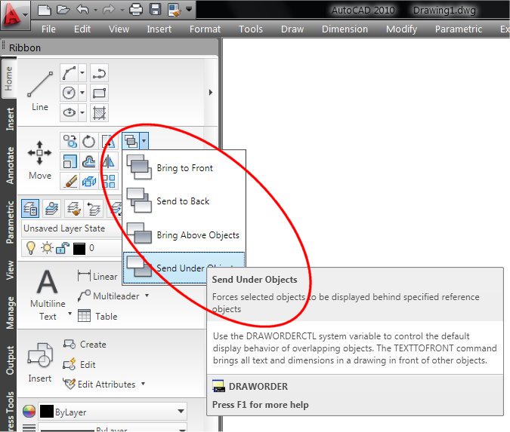Select the Array modify tool

point(108,181)
